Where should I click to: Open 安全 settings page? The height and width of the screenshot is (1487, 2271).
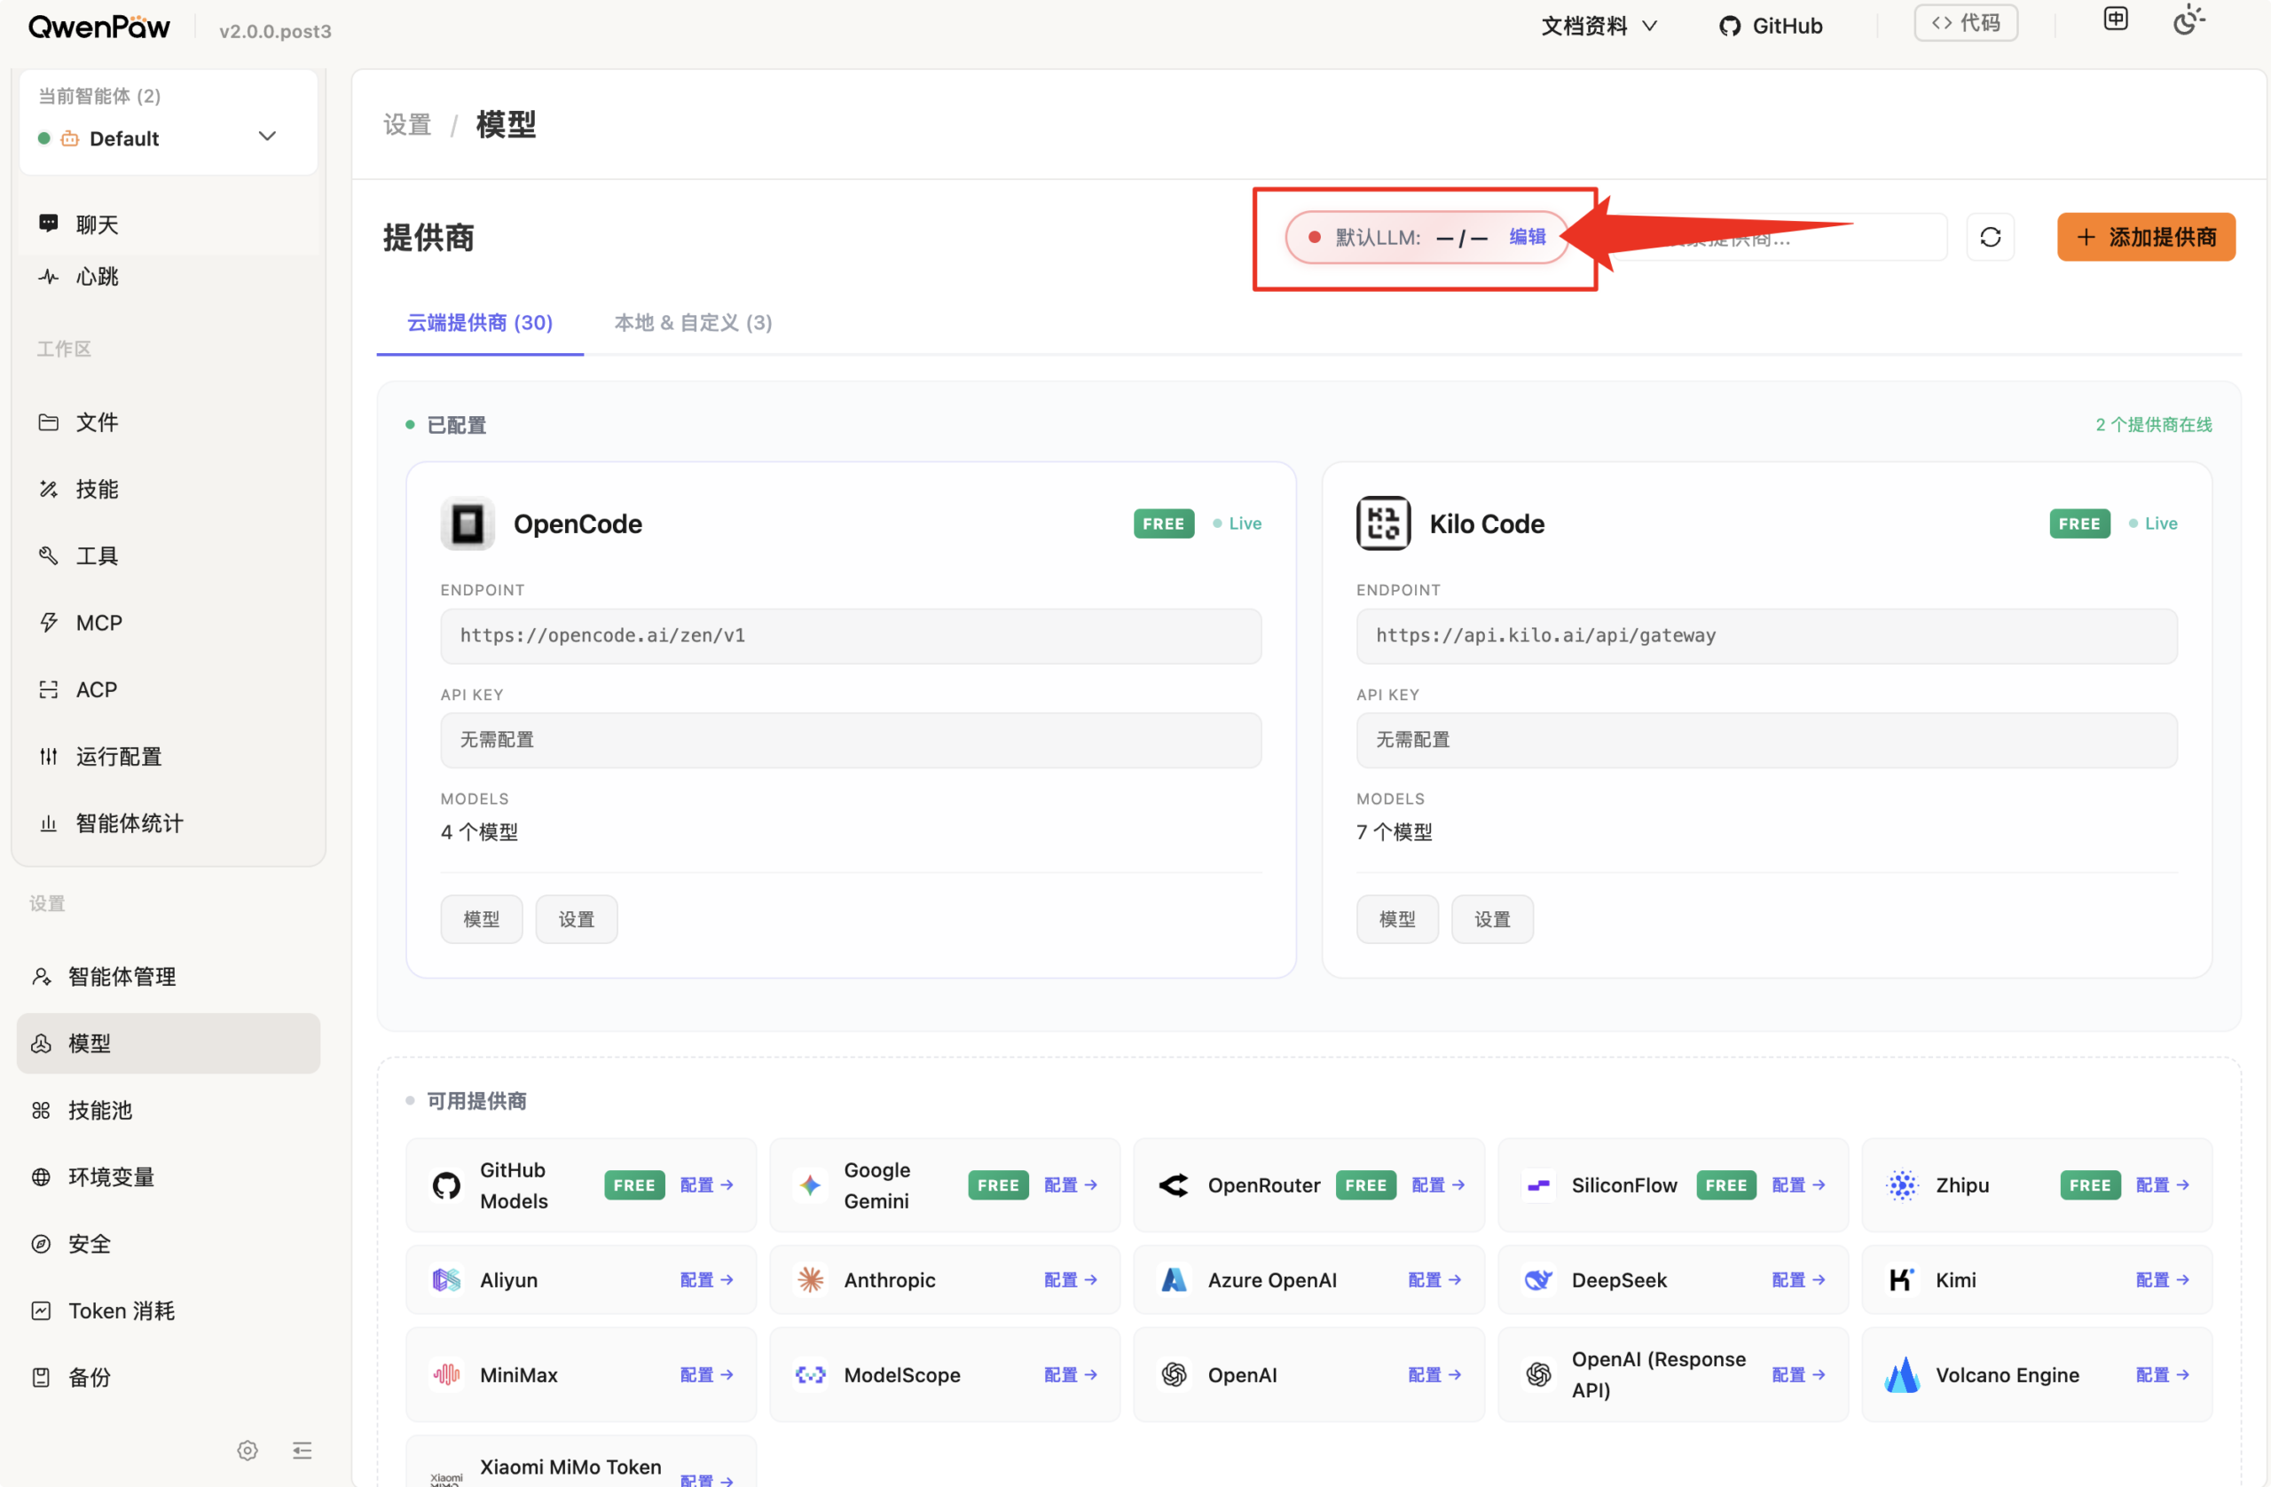tap(168, 1244)
